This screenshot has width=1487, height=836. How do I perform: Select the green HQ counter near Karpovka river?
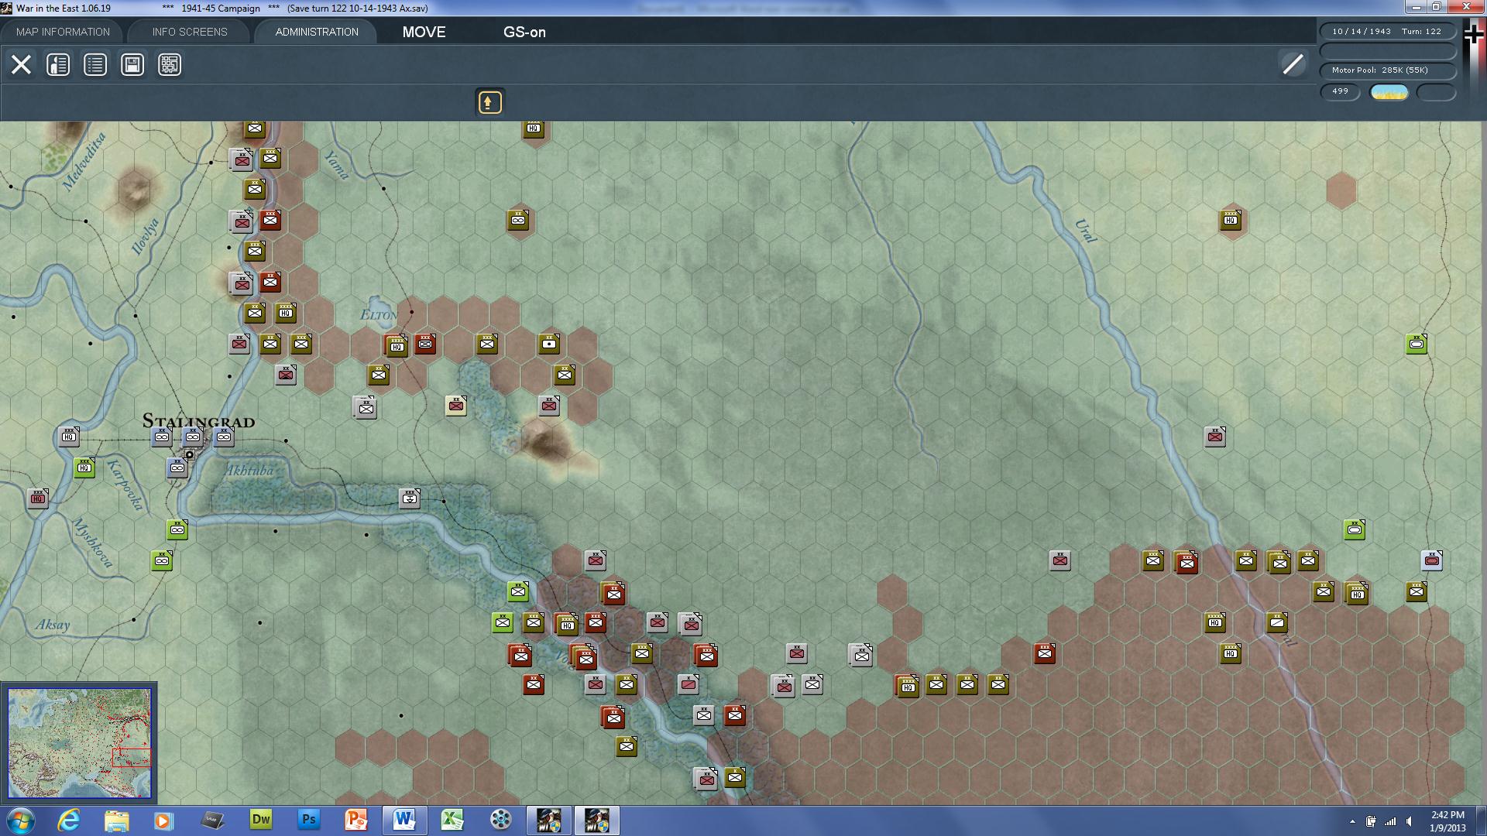pyautogui.click(x=84, y=468)
